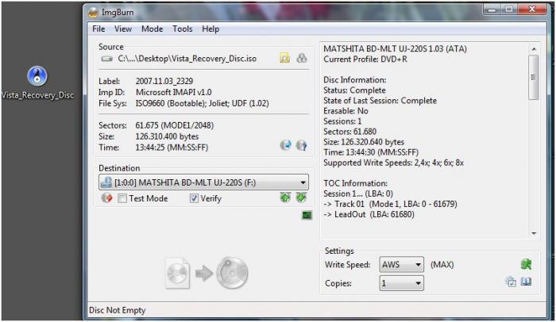This screenshot has height=322, width=556.
Task: Close the ImgBurn window
Action: (532, 10)
